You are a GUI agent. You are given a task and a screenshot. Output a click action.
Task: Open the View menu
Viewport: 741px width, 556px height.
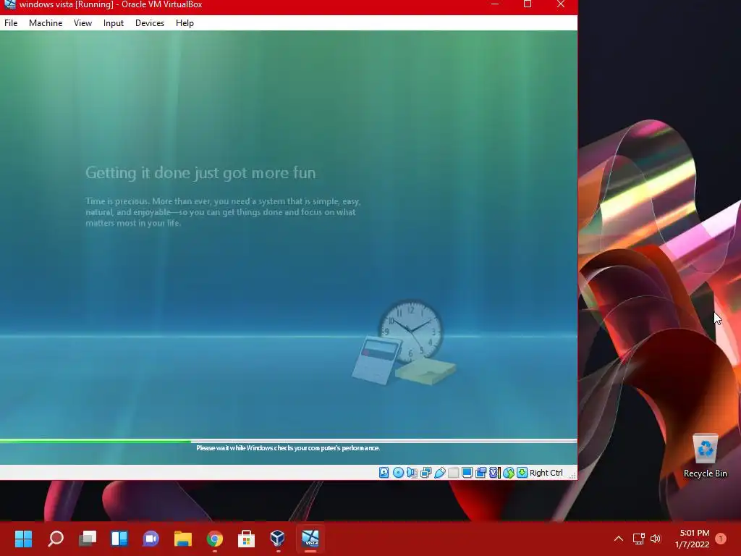(x=82, y=22)
